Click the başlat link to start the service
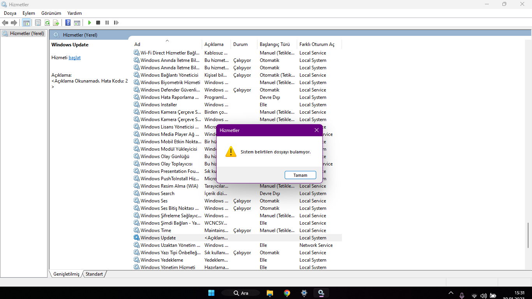The image size is (532, 299). click(74, 58)
